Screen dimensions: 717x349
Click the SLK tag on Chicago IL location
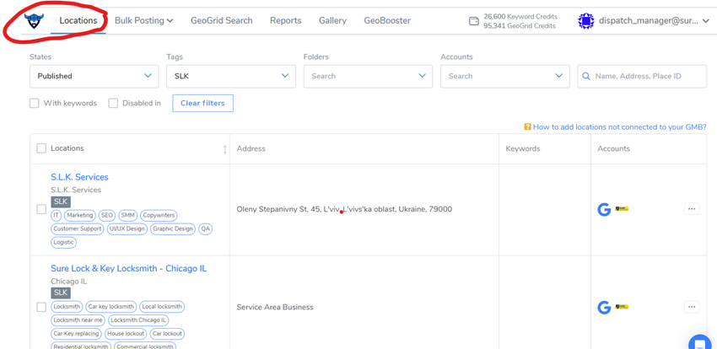coord(61,293)
